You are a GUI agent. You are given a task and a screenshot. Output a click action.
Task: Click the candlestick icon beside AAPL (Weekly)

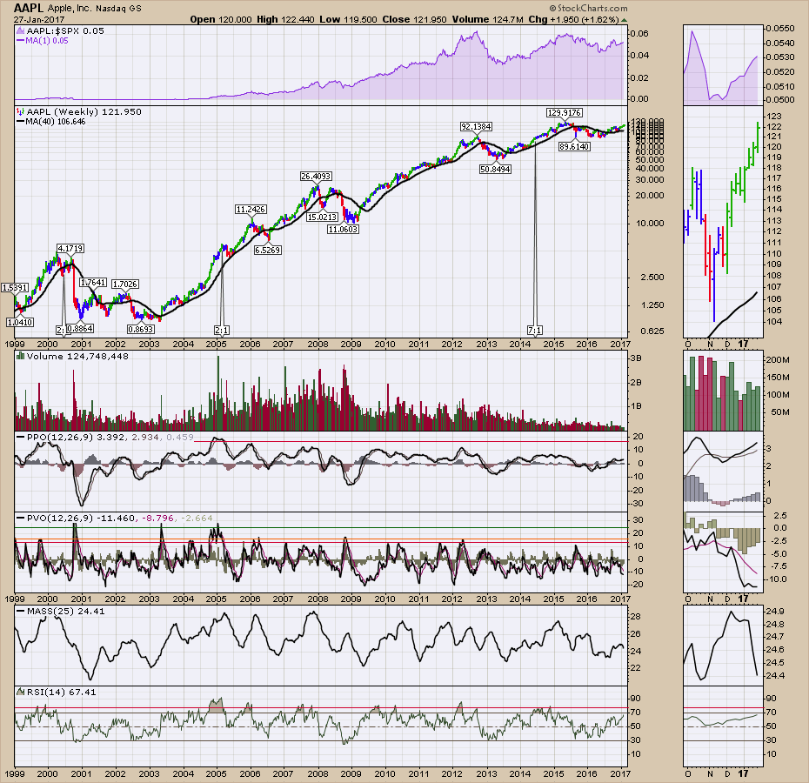pos(21,111)
